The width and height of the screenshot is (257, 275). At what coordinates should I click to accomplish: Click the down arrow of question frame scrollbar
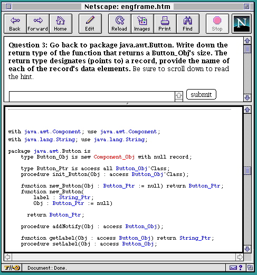248,98
